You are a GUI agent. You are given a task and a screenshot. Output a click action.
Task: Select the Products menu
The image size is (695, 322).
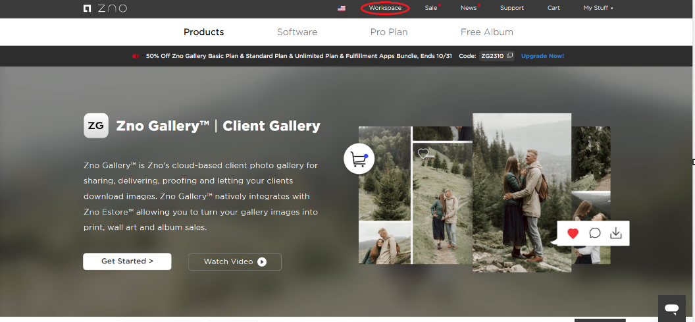[204, 32]
